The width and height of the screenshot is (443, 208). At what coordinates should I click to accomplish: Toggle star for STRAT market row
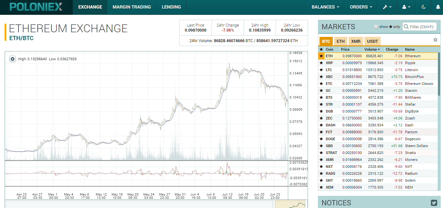(x=321, y=153)
